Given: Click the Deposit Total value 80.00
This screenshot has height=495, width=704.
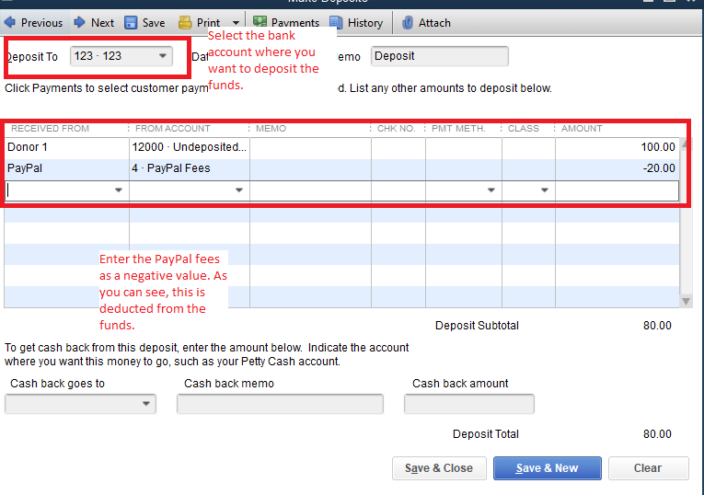Looking at the screenshot, I should 657,434.
